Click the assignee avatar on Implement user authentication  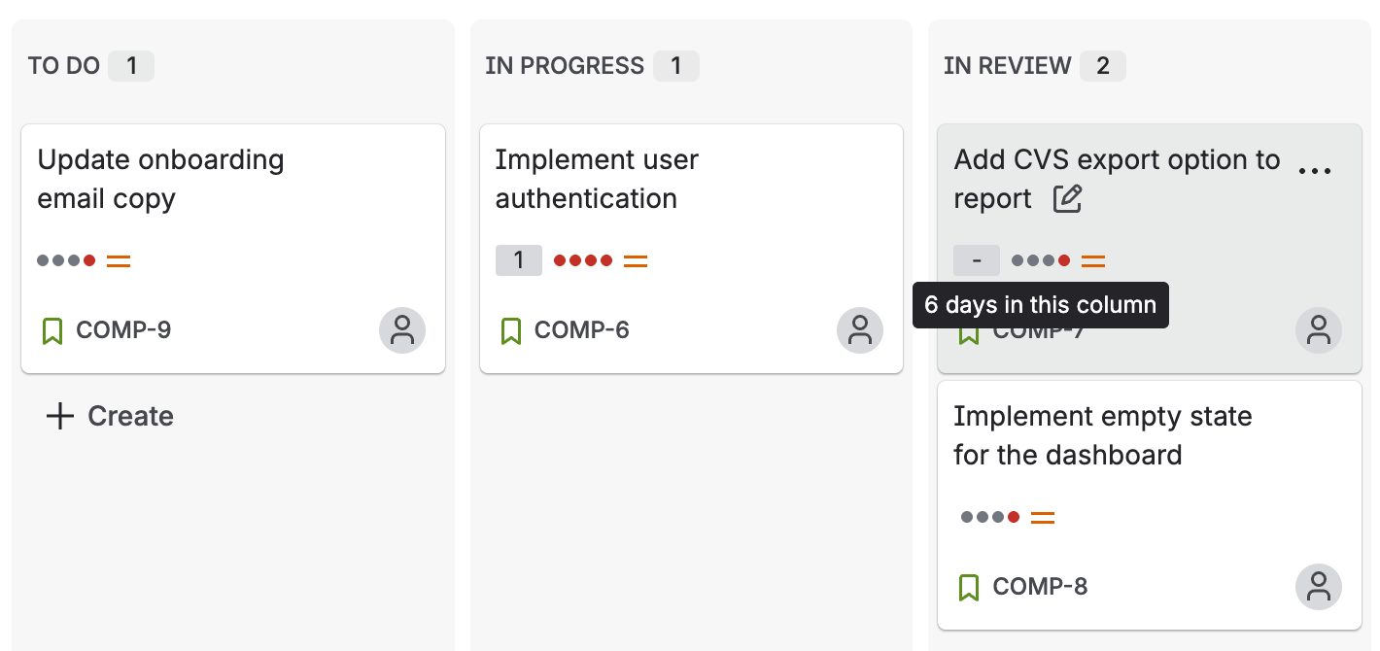[x=859, y=330]
